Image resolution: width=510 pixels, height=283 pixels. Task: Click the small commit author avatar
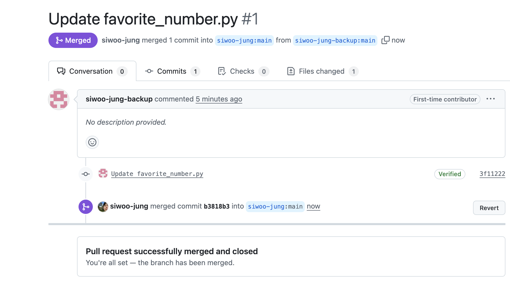click(x=103, y=173)
